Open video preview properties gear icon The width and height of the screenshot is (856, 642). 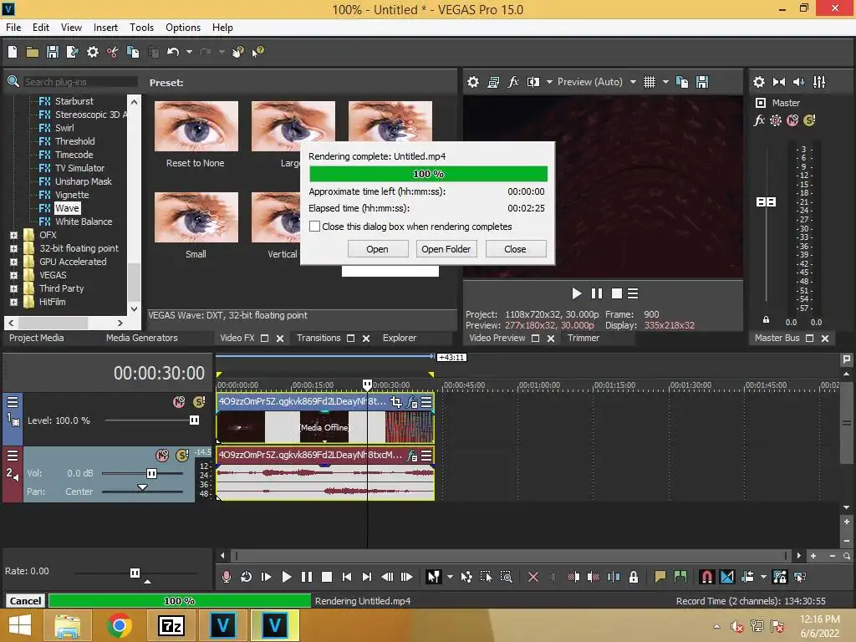[473, 82]
